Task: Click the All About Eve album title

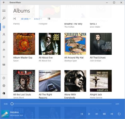Action: (46, 58)
